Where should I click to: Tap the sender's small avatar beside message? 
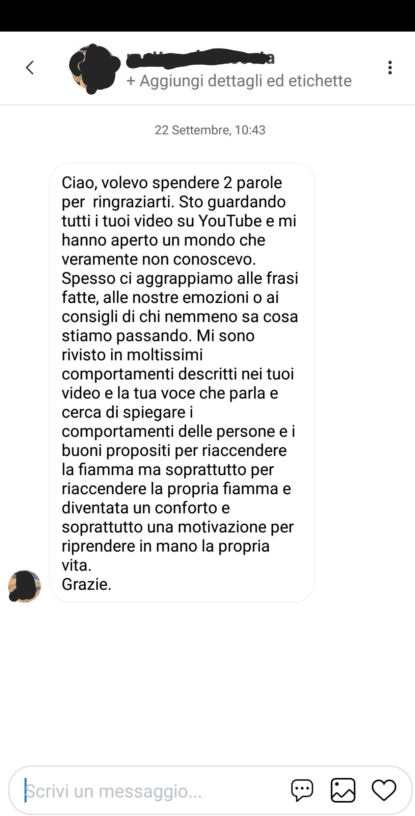[x=25, y=586]
